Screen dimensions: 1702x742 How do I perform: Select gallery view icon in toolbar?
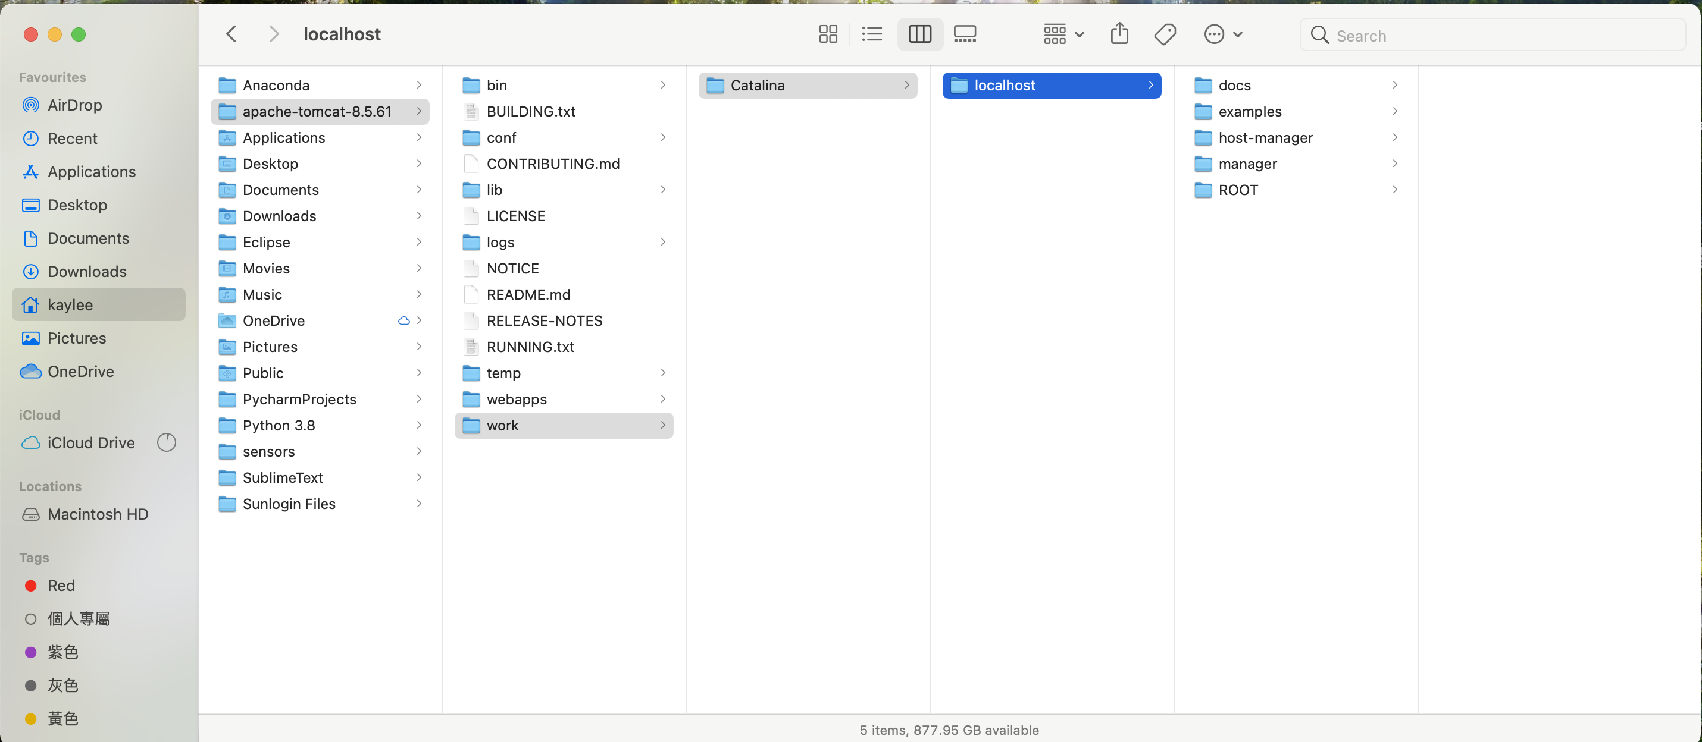pyautogui.click(x=965, y=34)
